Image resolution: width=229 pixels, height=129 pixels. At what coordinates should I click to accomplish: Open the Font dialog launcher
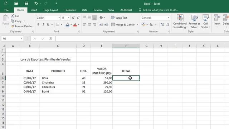79,32
